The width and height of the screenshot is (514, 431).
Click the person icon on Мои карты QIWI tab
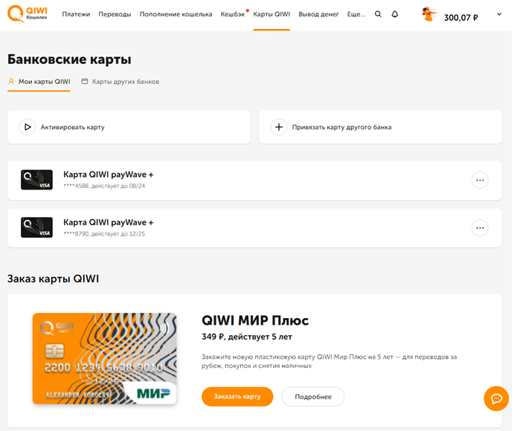click(x=11, y=81)
